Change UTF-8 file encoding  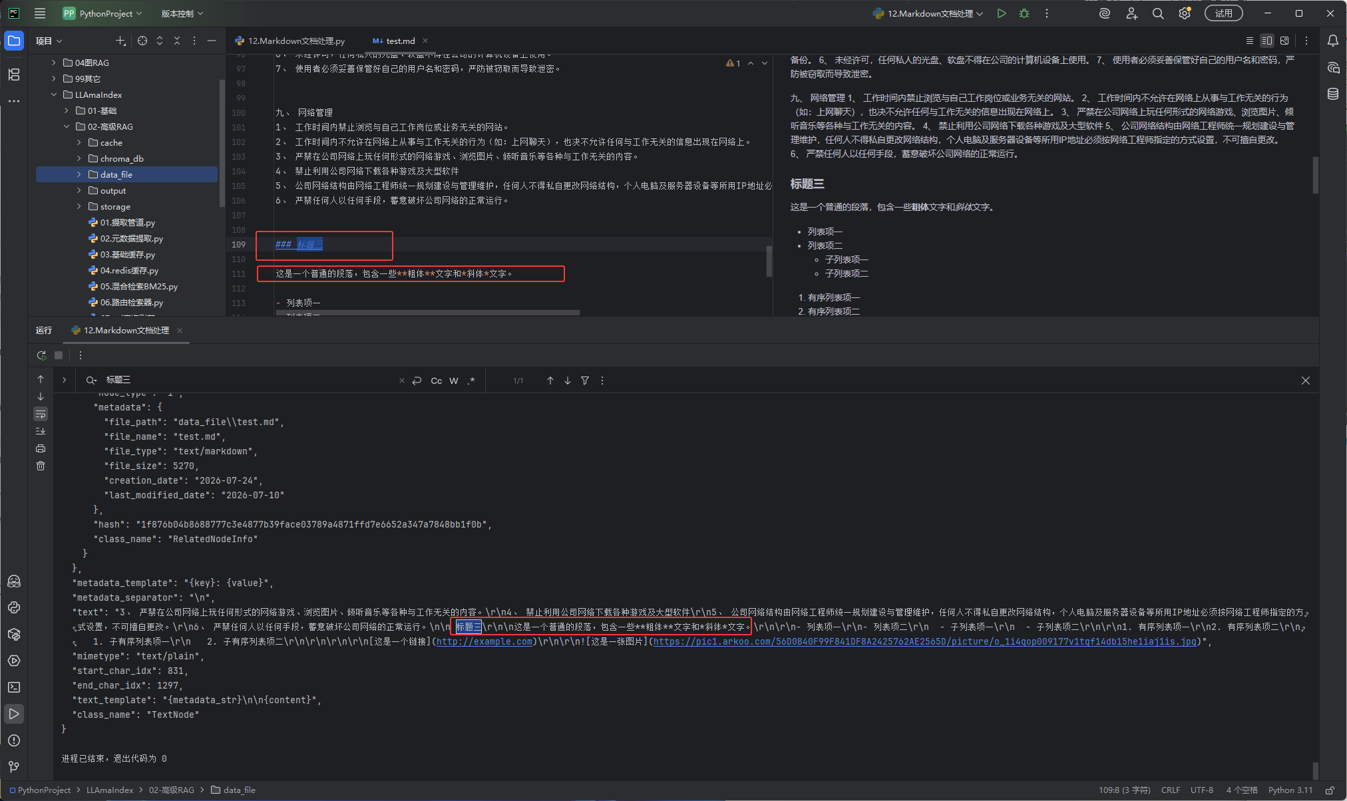point(1202,790)
